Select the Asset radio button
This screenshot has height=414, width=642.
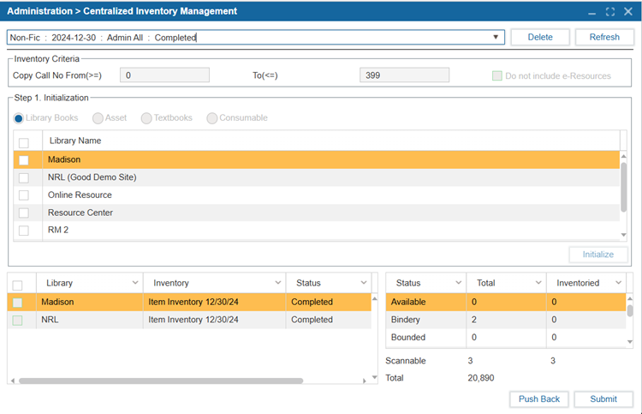98,118
